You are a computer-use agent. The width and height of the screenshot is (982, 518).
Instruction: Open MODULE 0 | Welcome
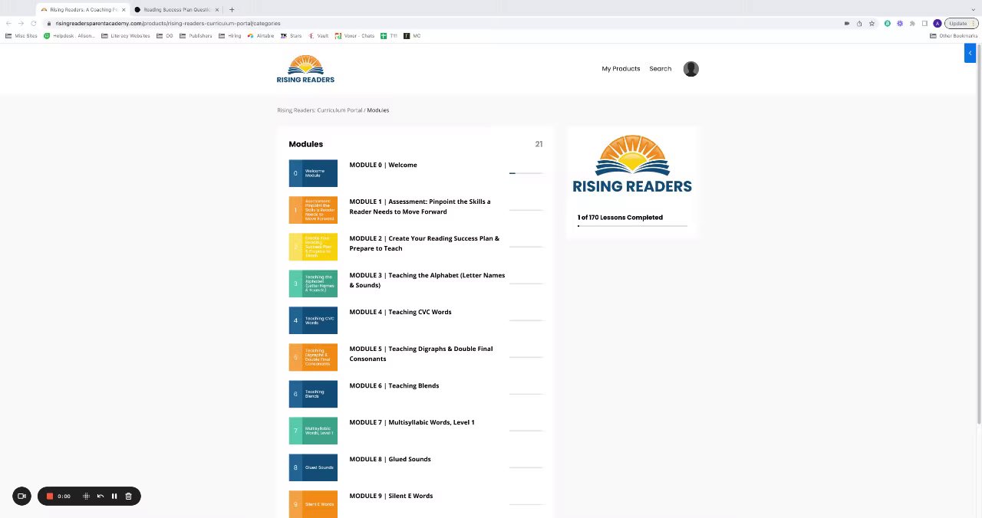(x=383, y=165)
